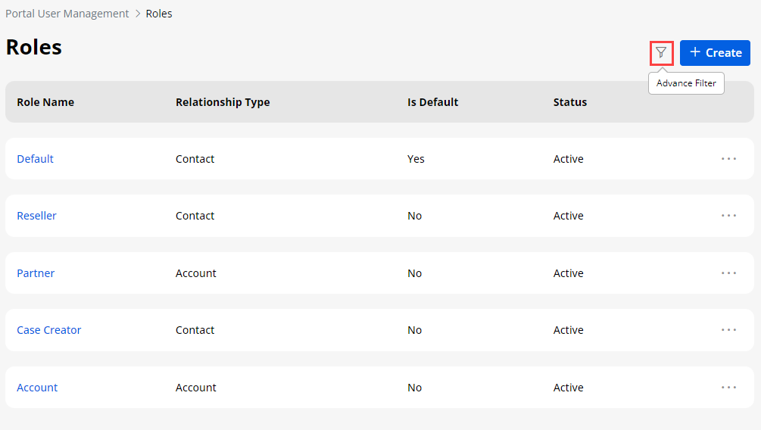Image resolution: width=761 pixels, height=430 pixels.
Task: Click the Status column header
Action: click(x=569, y=102)
